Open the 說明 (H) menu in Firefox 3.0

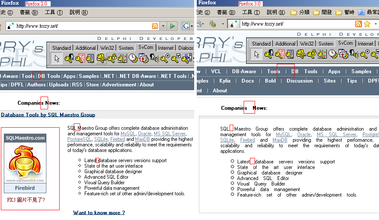[276, 12]
